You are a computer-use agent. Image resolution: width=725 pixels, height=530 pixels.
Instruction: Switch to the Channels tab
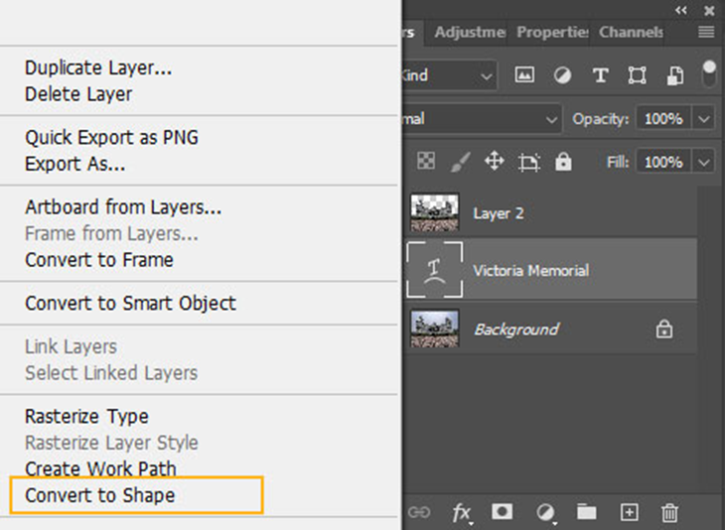point(632,32)
